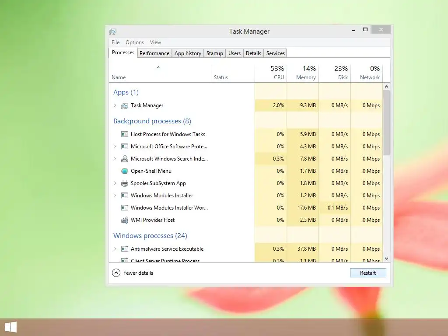
Task: Select the Processes tab
Action: coord(123,52)
